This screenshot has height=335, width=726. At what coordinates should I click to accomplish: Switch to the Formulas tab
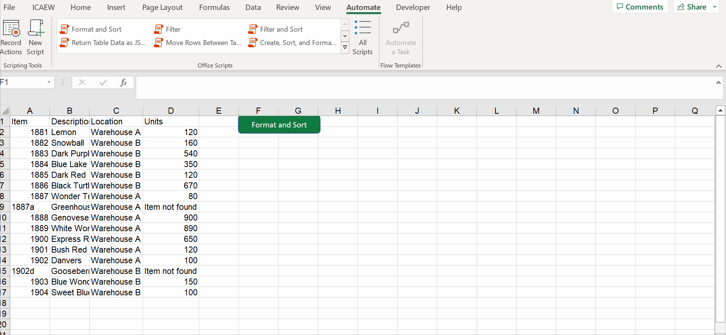pyautogui.click(x=214, y=7)
